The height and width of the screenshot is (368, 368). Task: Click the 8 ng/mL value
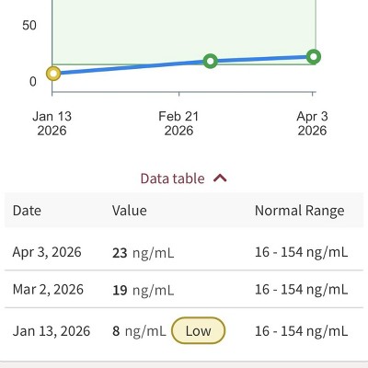point(139,331)
